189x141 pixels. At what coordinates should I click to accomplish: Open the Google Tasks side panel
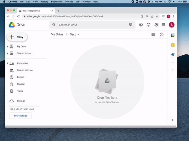[173, 55]
